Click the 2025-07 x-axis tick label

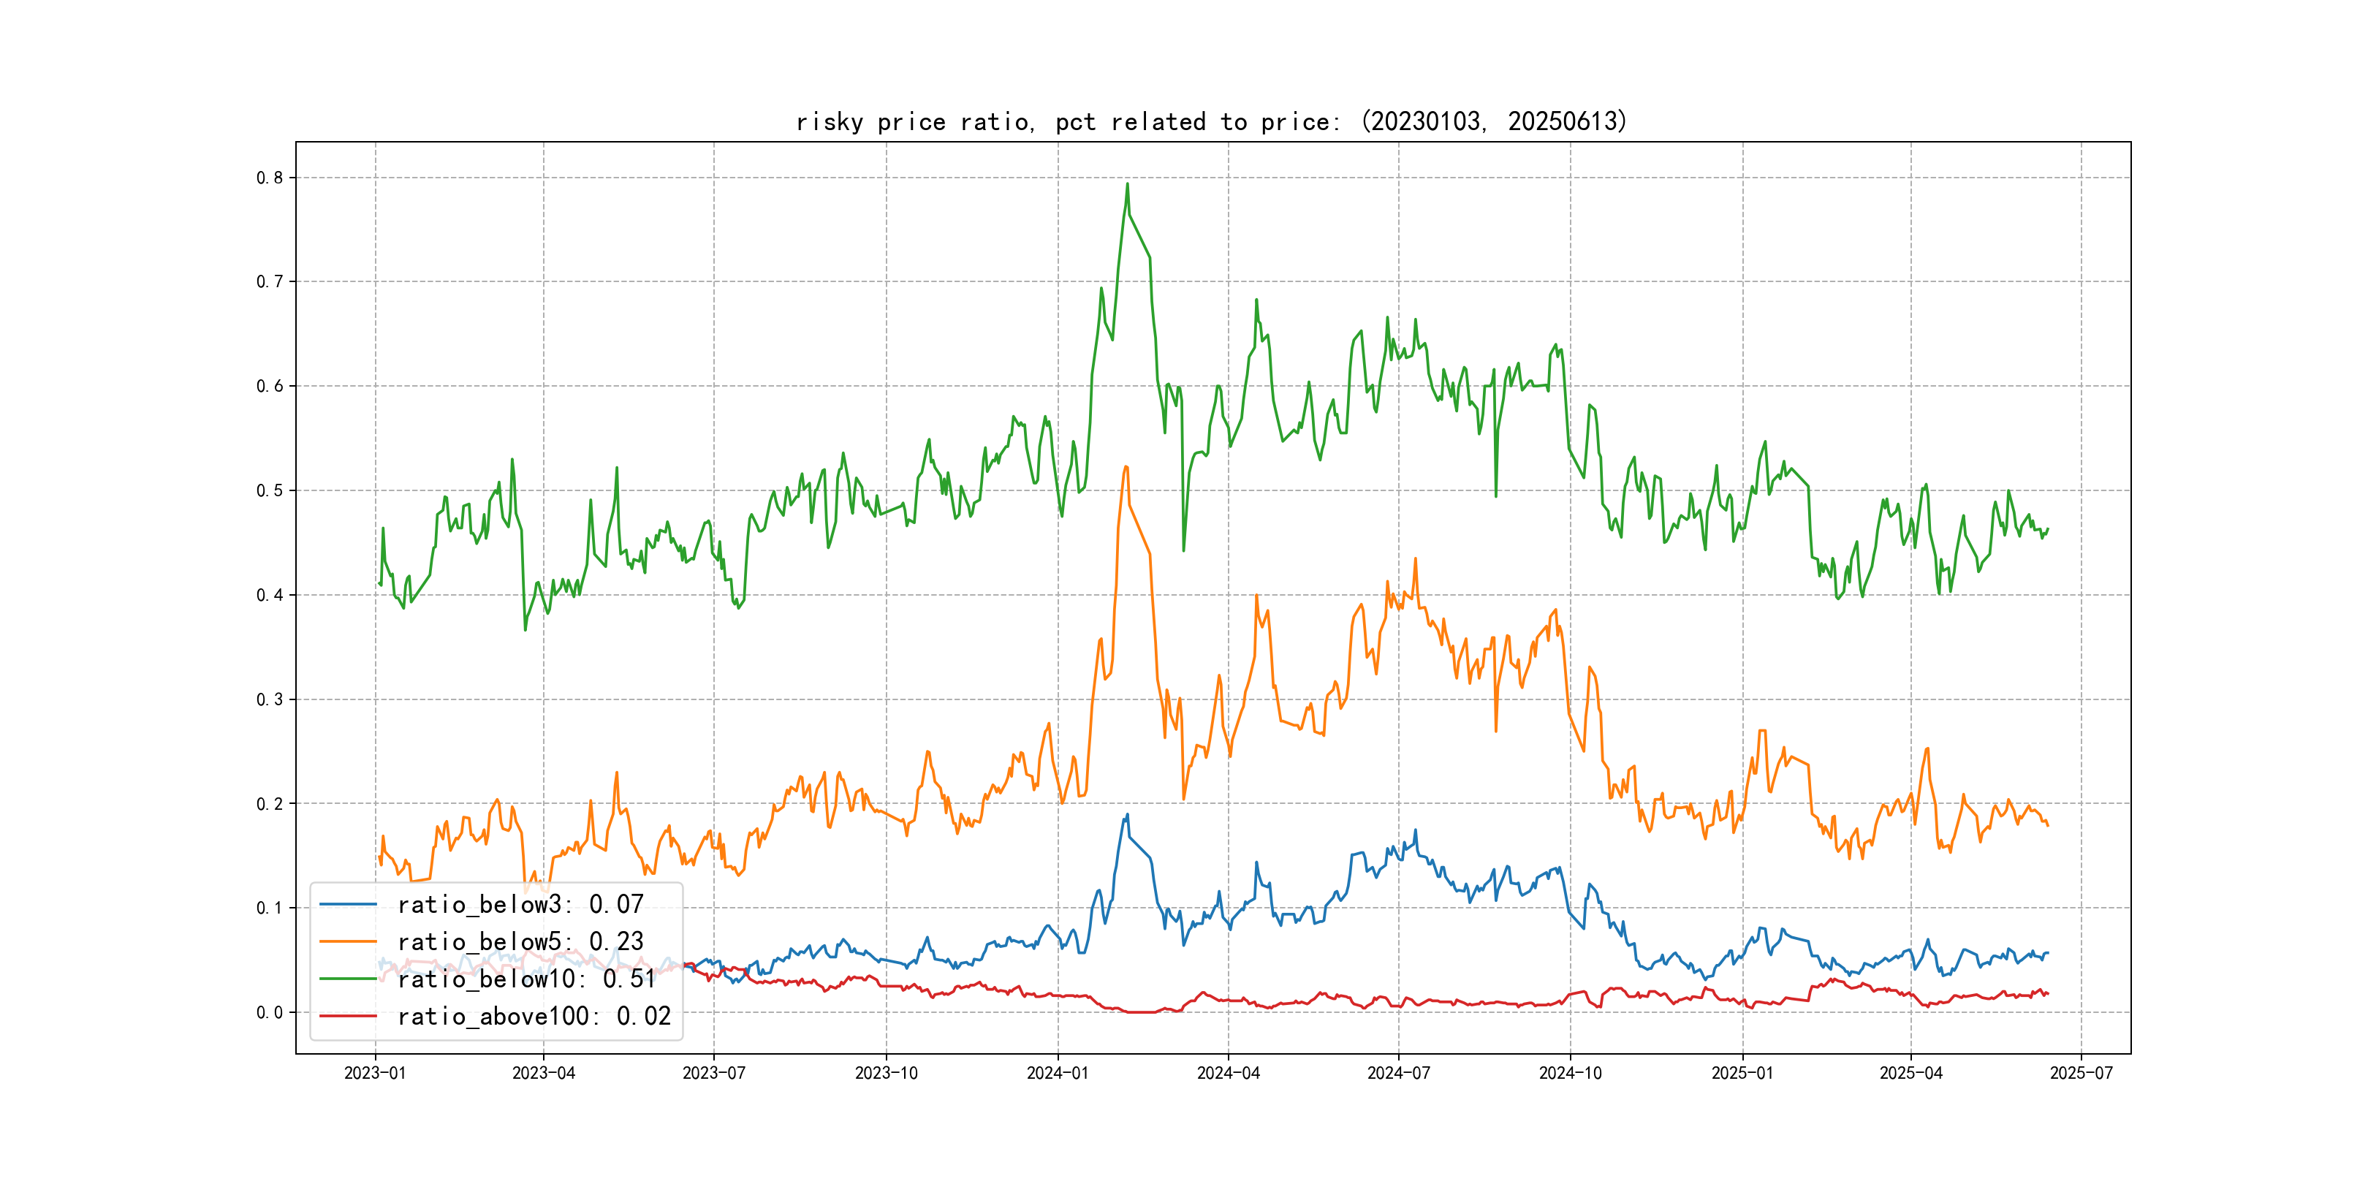(x=2082, y=1073)
